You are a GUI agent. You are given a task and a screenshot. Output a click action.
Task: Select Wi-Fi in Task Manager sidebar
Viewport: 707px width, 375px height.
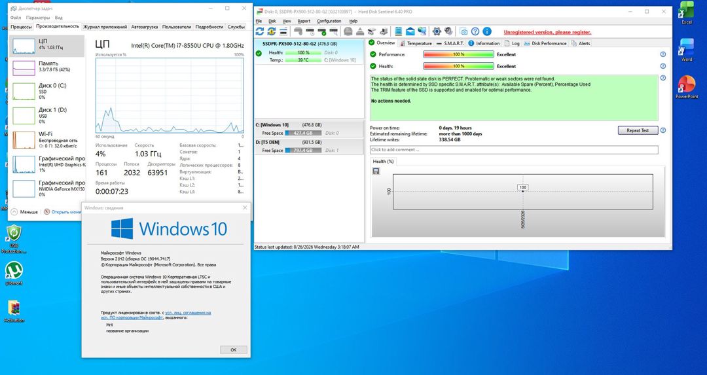46,139
